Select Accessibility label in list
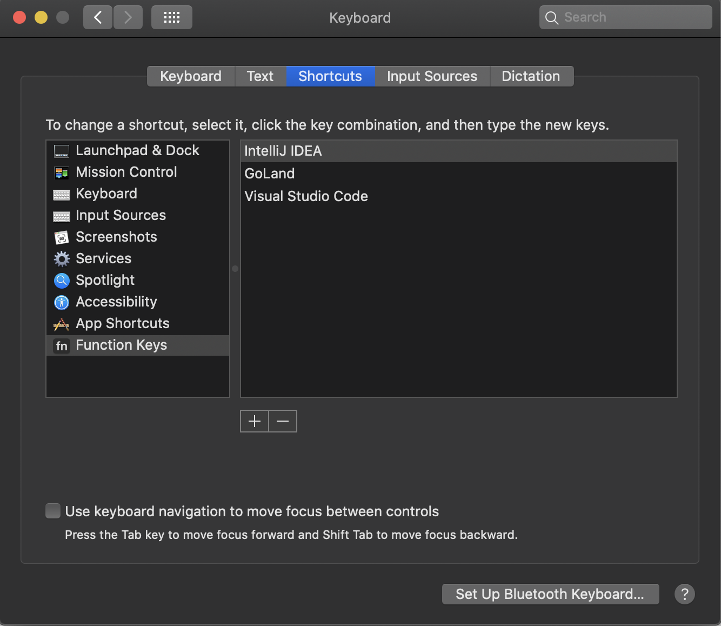 click(116, 302)
